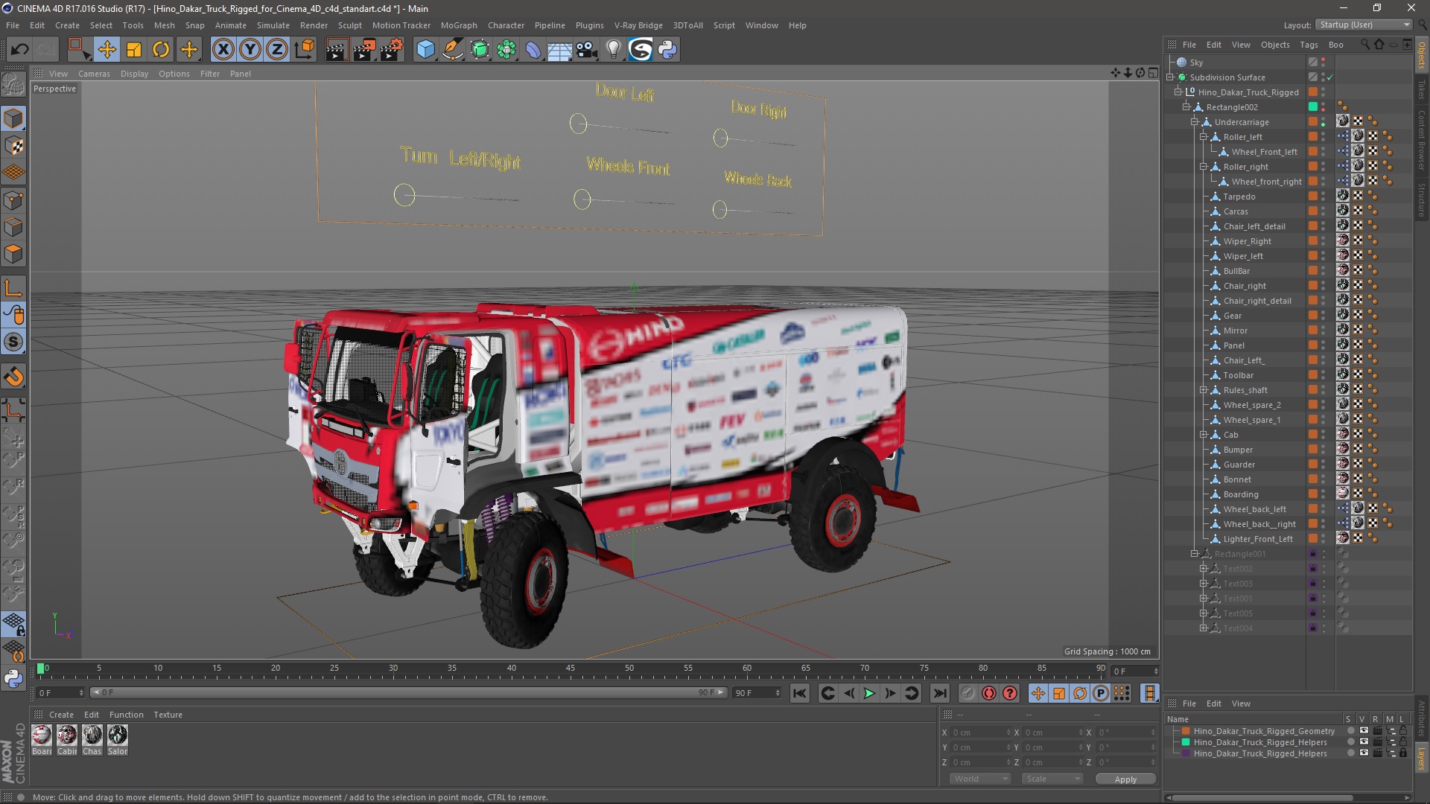The image size is (1430, 804).
Task: Go to end of animation
Action: coord(940,693)
